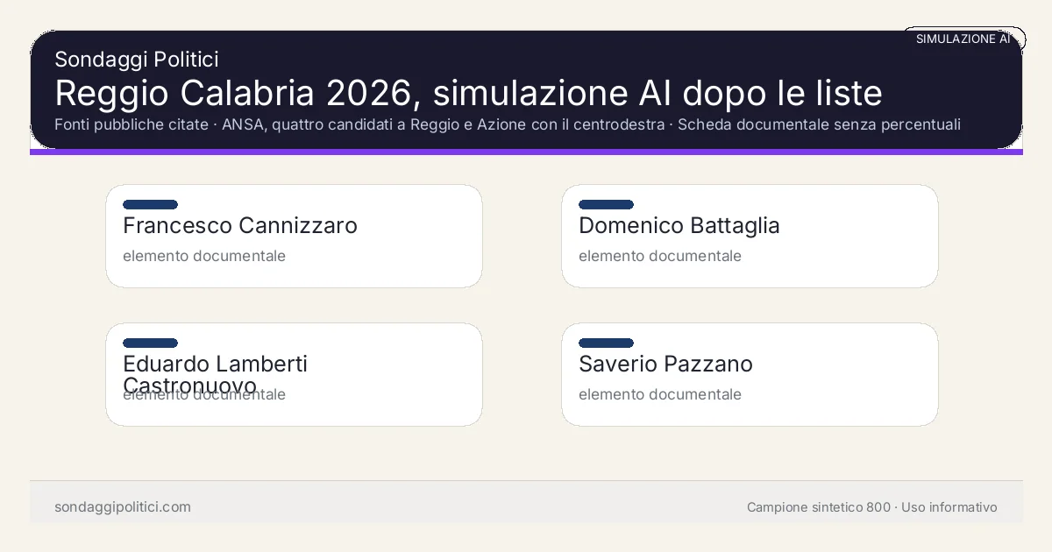Screen dimensions: 1052x552
Task: Click blue pill marker above Saverio Pazzano
Action: [606, 343]
